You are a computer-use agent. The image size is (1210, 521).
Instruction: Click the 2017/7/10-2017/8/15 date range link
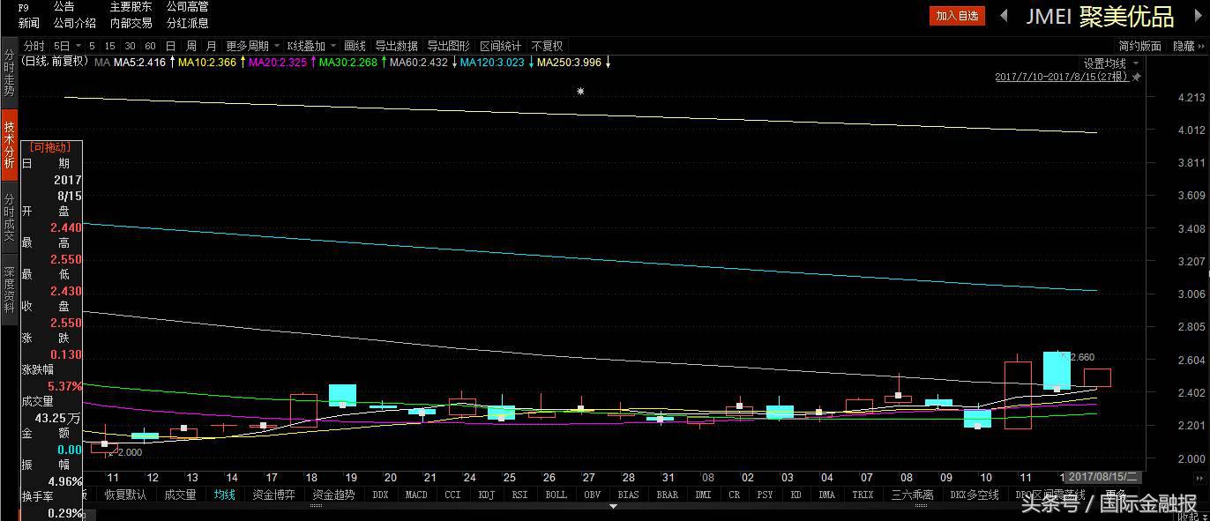point(1062,78)
